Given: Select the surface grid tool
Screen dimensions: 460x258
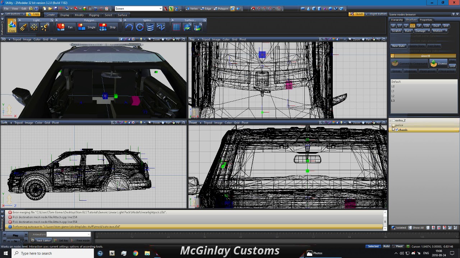Looking at the screenshot, I should (x=176, y=27).
